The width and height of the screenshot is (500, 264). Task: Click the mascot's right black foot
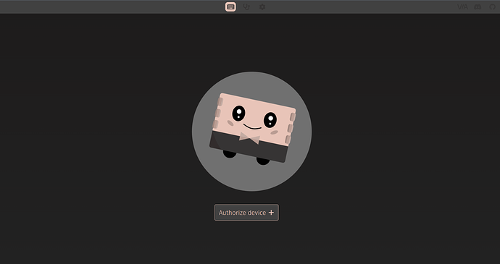(x=263, y=161)
